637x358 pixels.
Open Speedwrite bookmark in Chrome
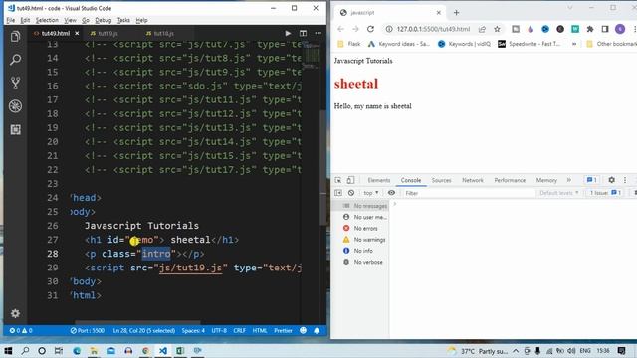pyautogui.click(x=530, y=44)
